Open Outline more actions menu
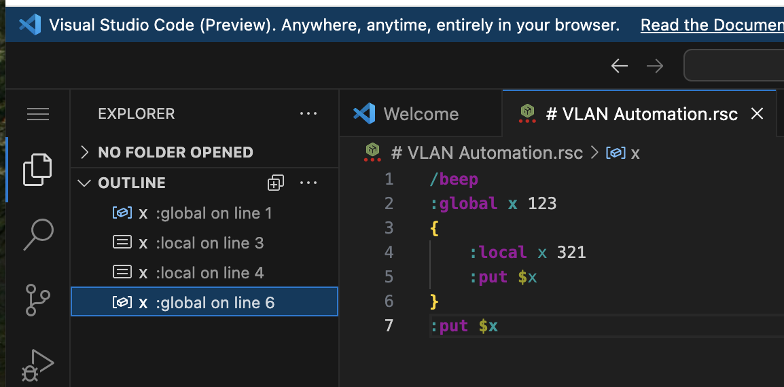The width and height of the screenshot is (784, 387). [308, 183]
